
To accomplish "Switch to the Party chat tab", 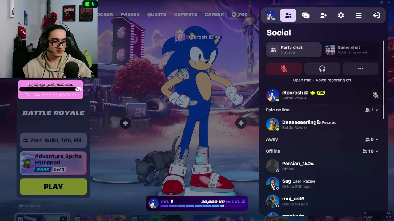I will [294, 50].
